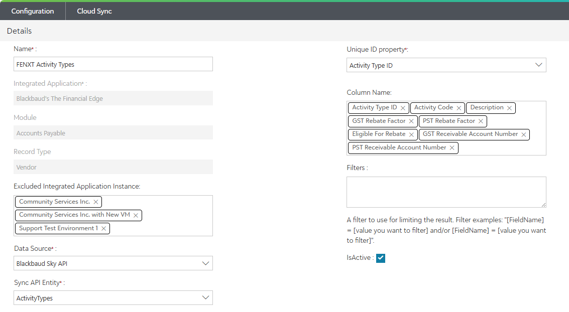
Task: Select the PST Rebate Factor tag label
Action: (448, 121)
